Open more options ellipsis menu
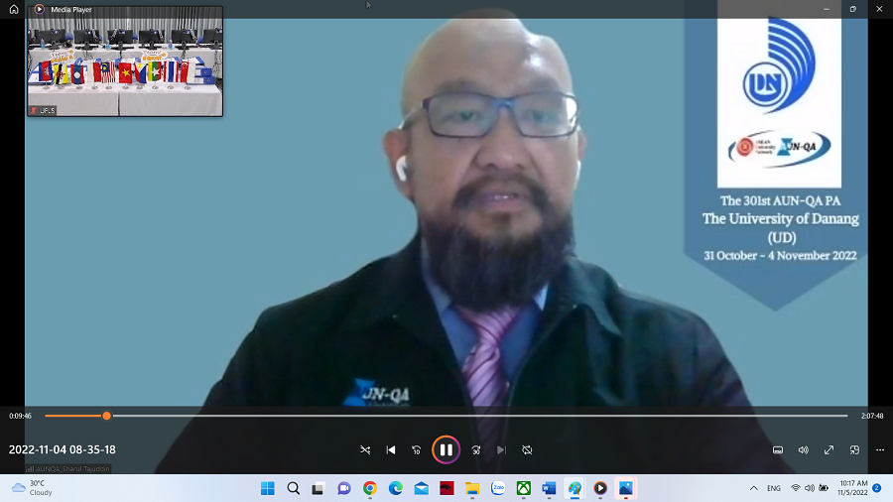 pyautogui.click(x=880, y=449)
